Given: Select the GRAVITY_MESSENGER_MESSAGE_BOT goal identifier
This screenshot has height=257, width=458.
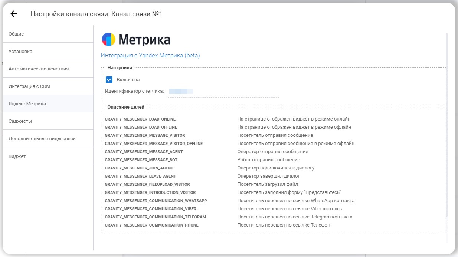Looking at the screenshot, I should 141,160.
